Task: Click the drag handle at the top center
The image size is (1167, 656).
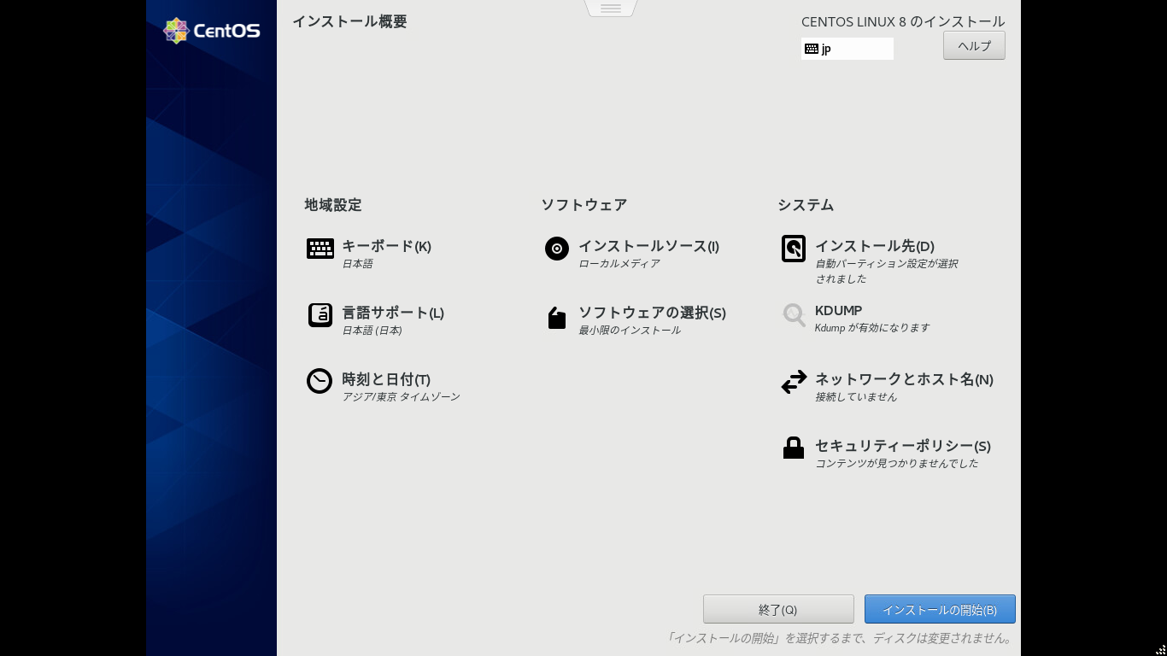Action: [611, 9]
